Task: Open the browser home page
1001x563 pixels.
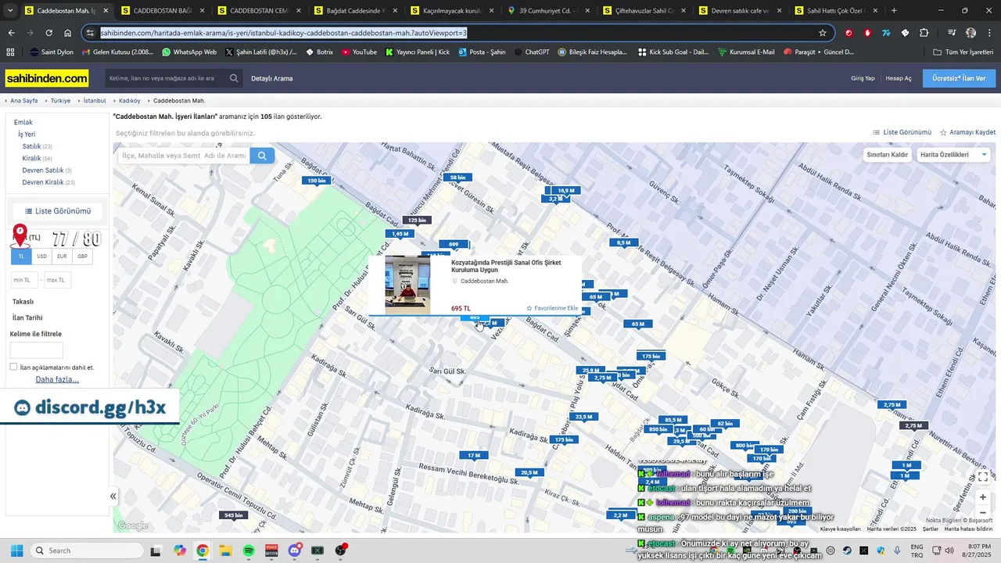Action: tap(68, 33)
